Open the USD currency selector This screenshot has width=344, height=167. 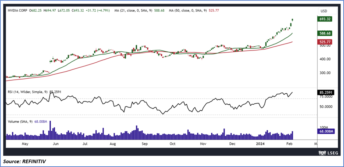(328, 11)
